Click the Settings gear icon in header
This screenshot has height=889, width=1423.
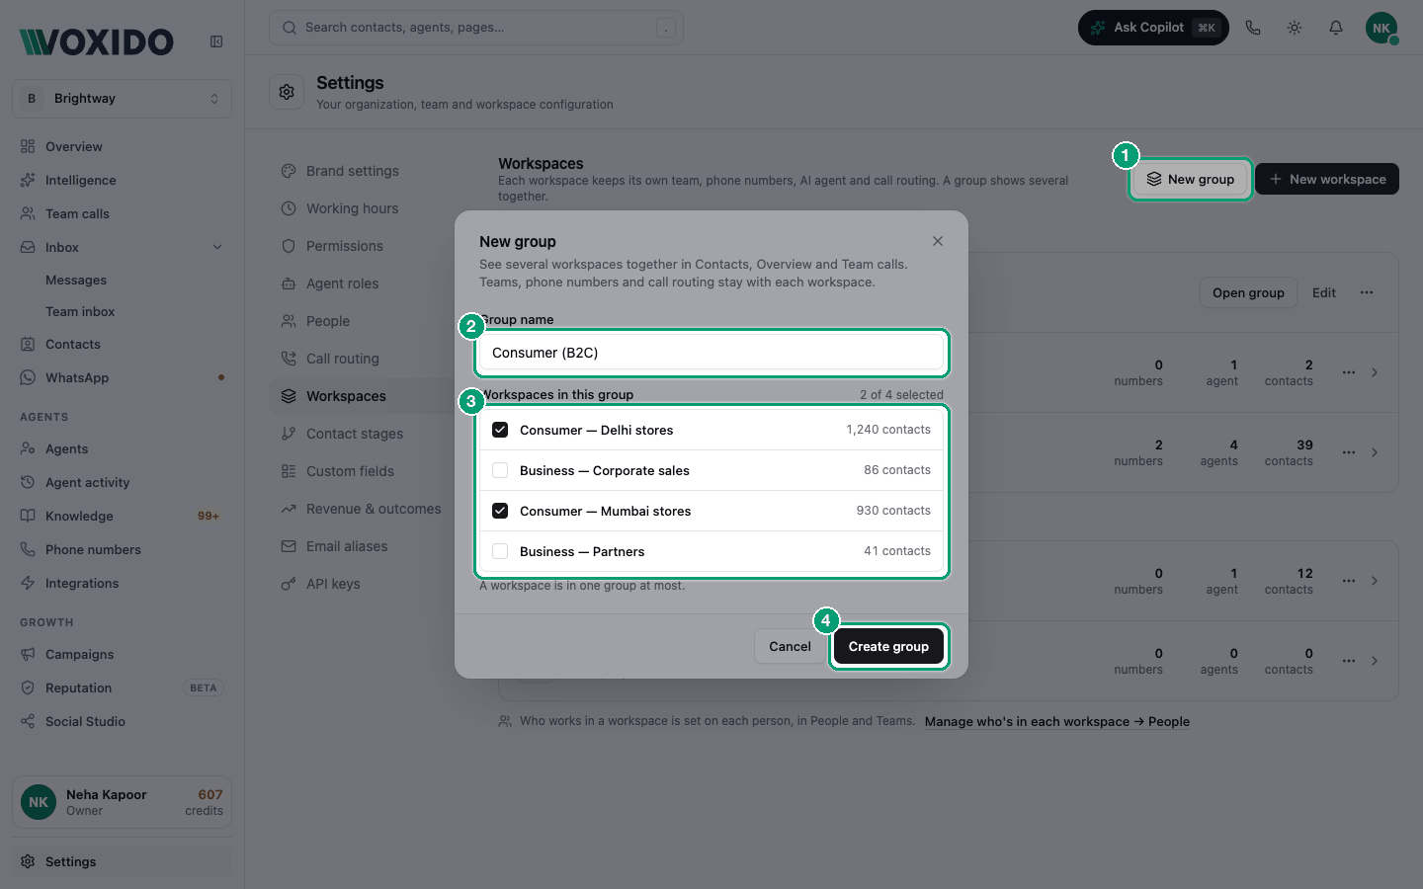tap(287, 92)
